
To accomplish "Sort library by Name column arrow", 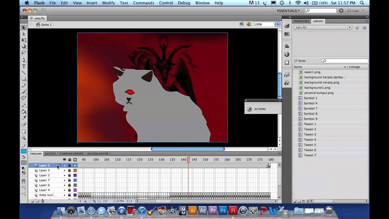I will click(345, 67).
